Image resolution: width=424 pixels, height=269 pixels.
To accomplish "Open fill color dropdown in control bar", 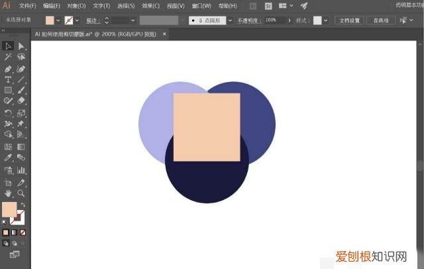I will coord(58,21).
